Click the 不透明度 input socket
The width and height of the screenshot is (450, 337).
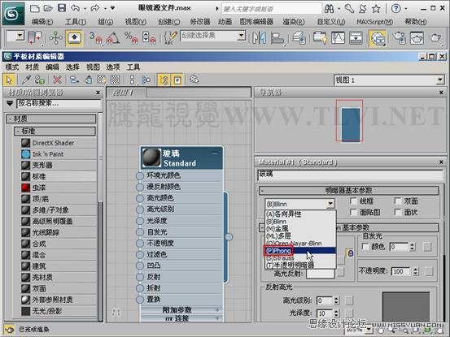tap(140, 244)
